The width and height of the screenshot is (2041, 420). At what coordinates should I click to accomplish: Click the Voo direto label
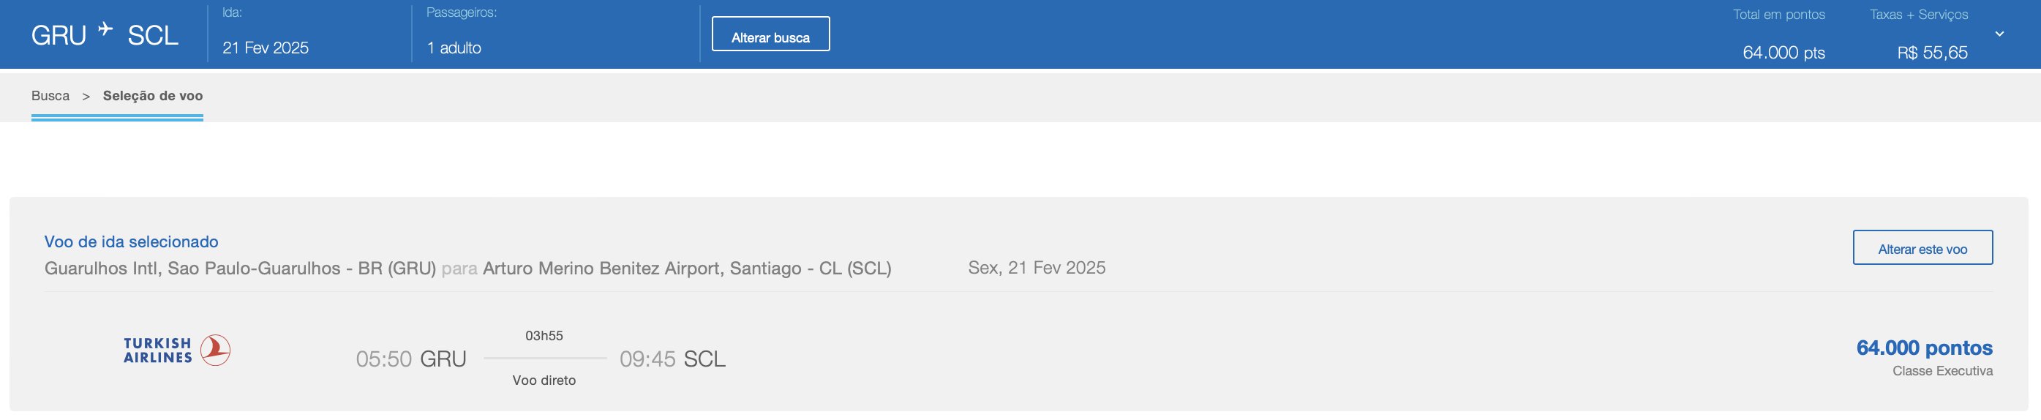click(544, 380)
